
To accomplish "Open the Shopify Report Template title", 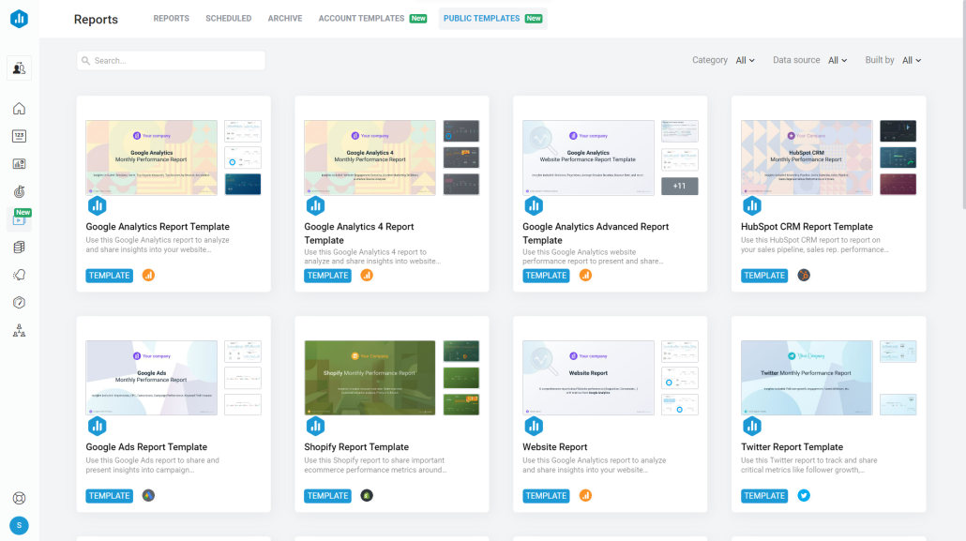I will click(356, 446).
